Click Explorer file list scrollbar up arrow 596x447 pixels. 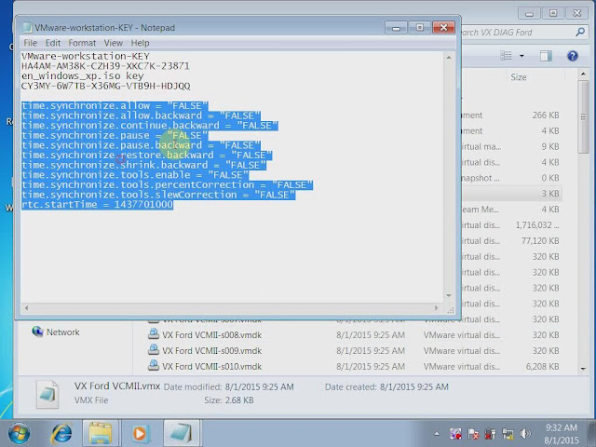click(584, 74)
